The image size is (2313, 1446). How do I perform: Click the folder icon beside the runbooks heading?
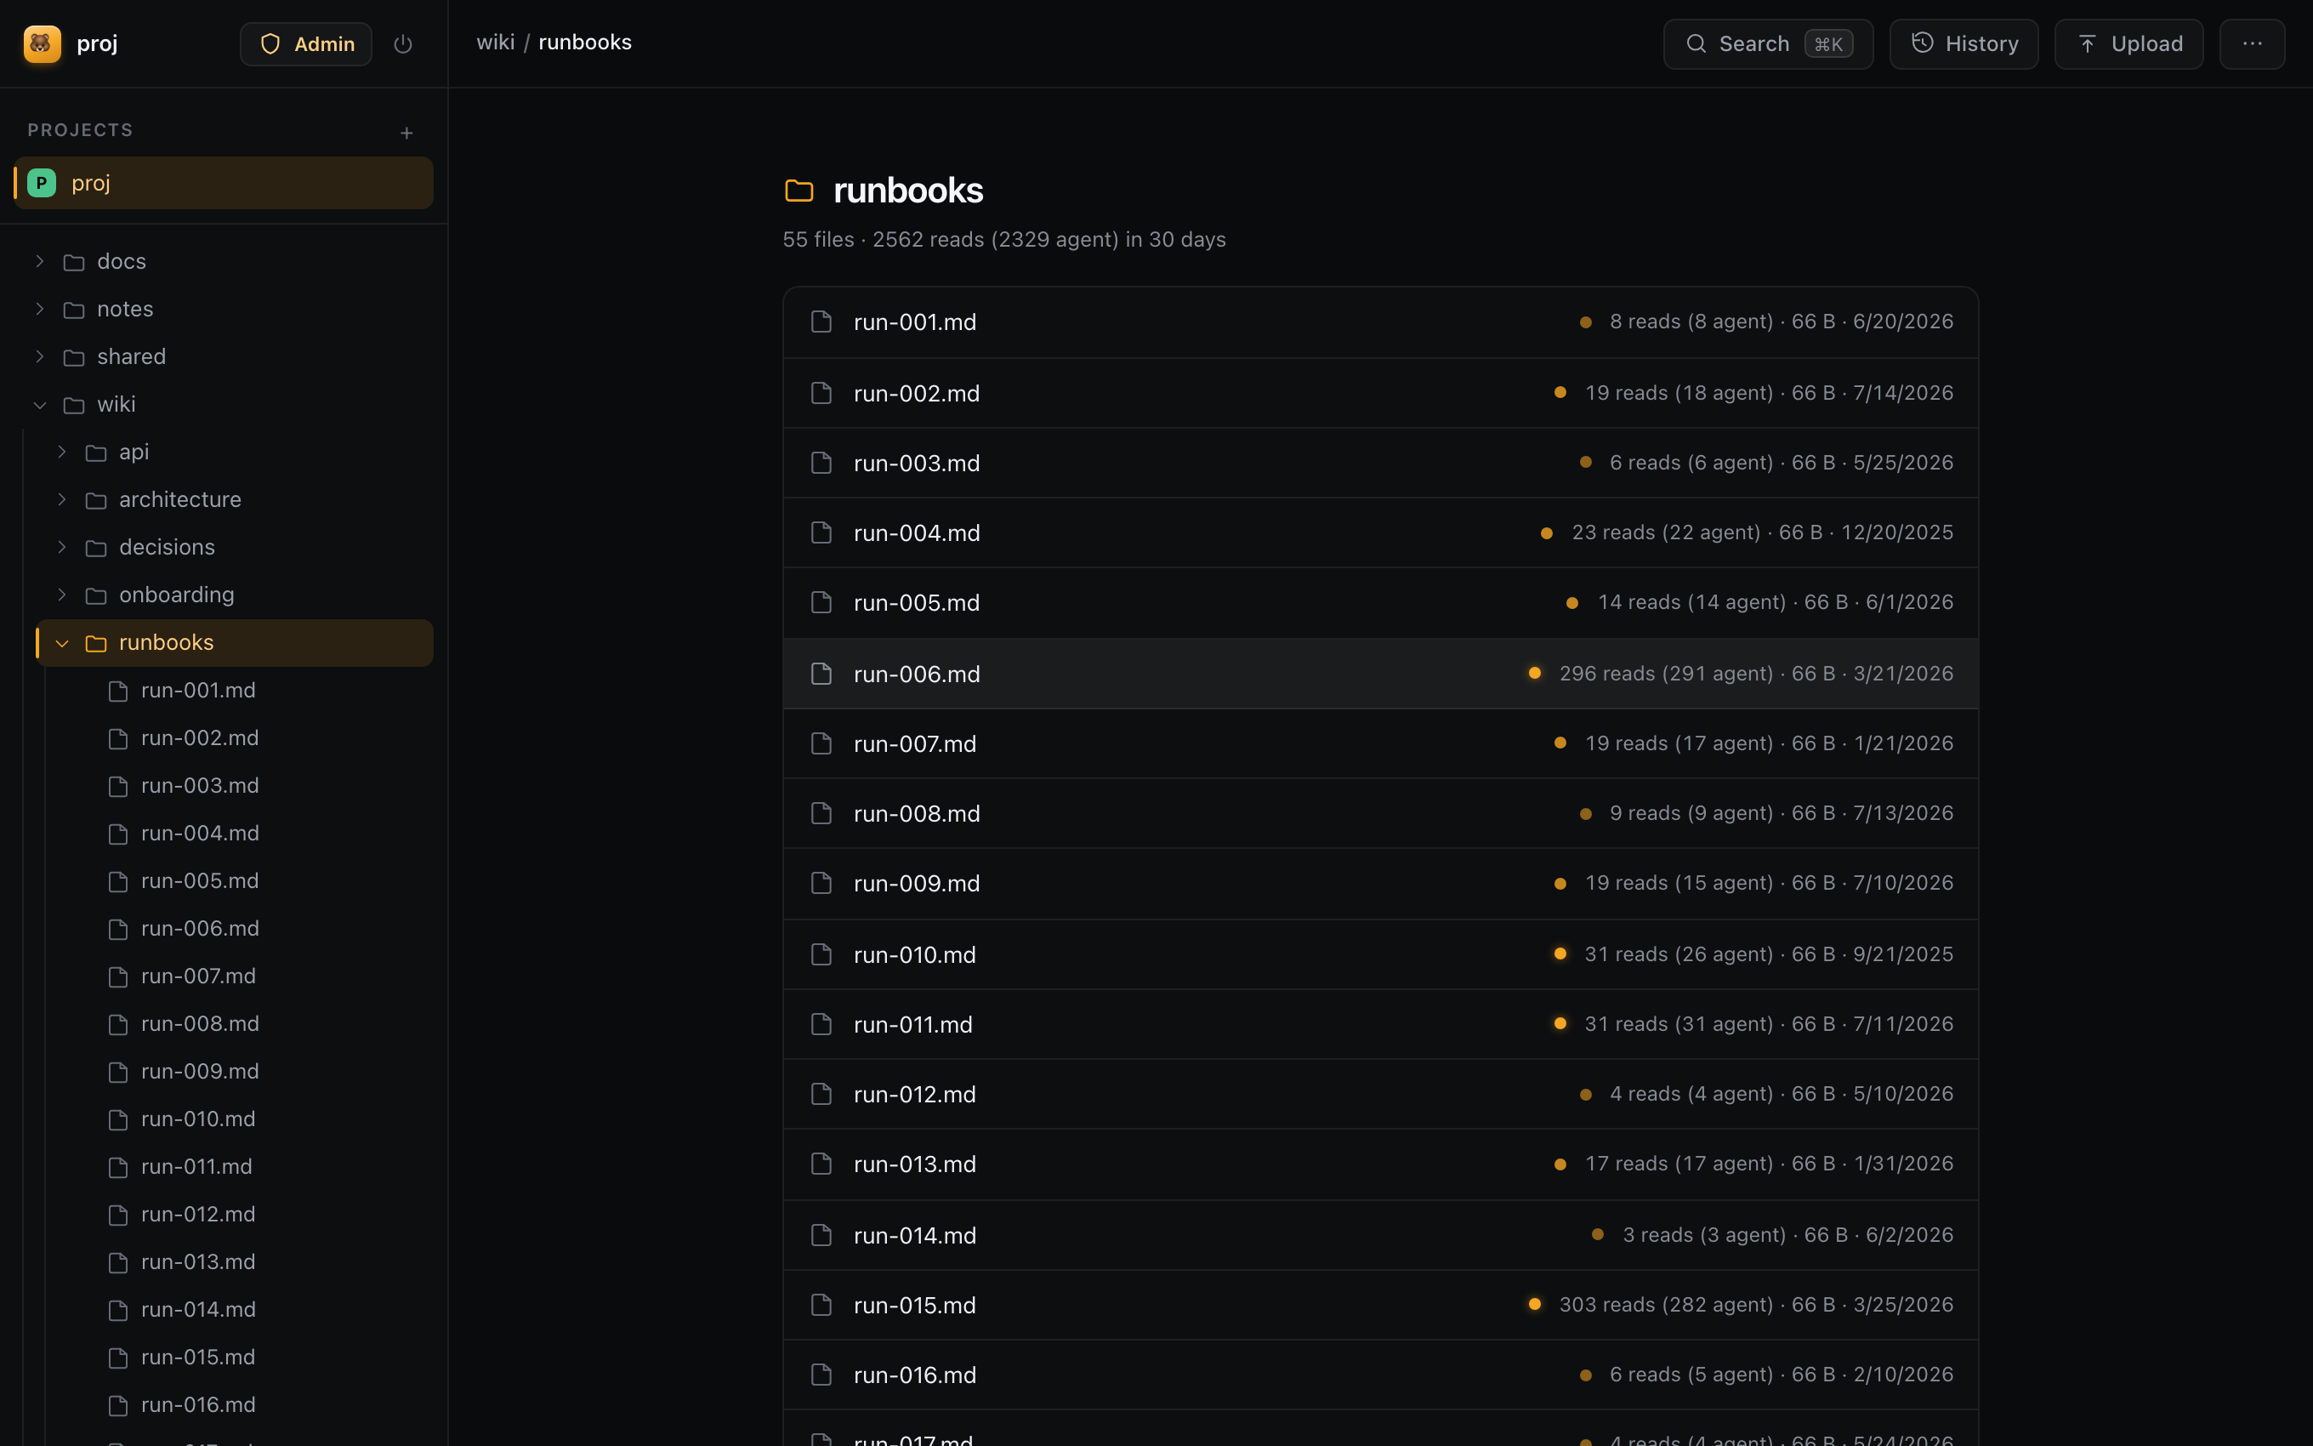(x=799, y=191)
